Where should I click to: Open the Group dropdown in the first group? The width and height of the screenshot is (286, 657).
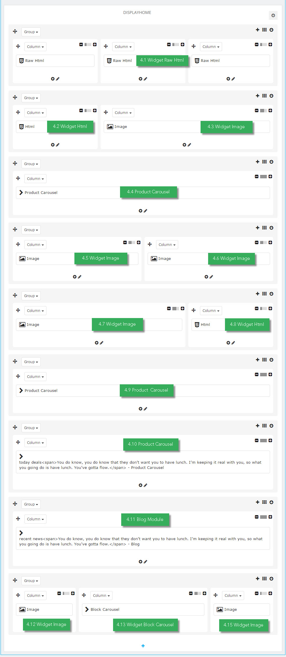[x=31, y=32]
